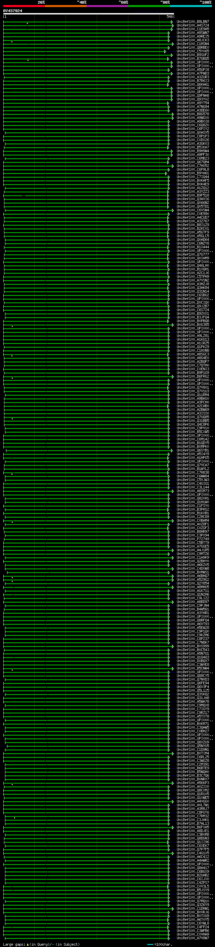Click the green alignment bar for UniRef100_Q6KA61
215x947 pixels.
click(86, 85)
